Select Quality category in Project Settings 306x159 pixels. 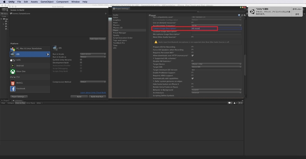tap(116, 35)
